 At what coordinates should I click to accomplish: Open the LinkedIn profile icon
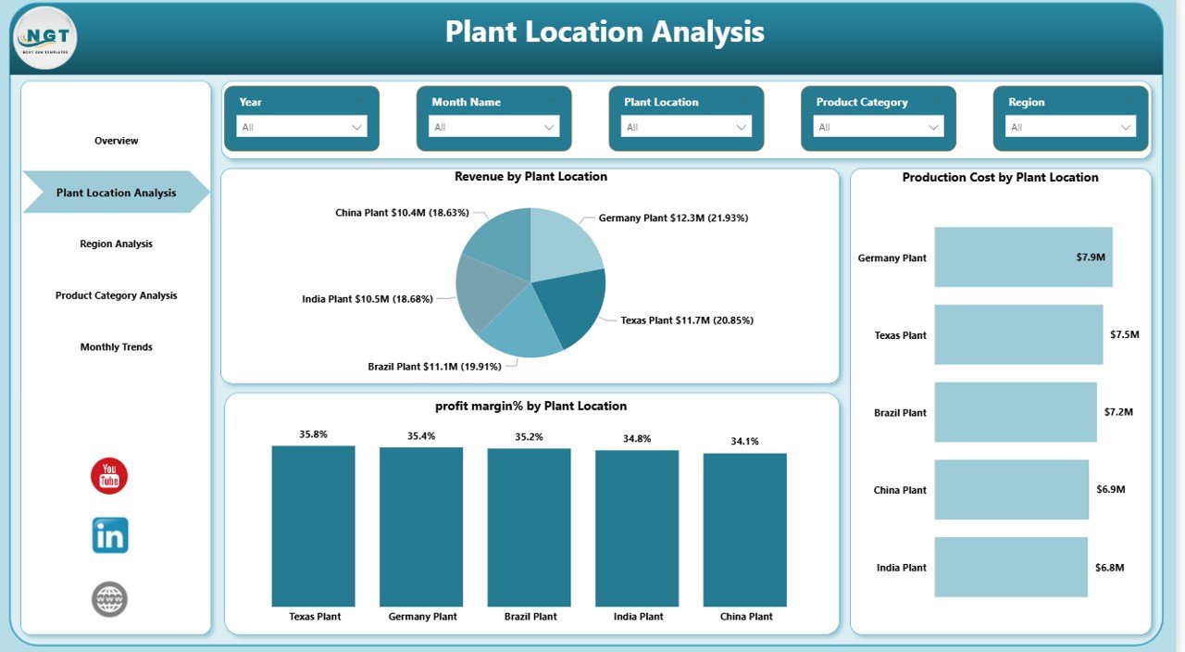(x=108, y=534)
